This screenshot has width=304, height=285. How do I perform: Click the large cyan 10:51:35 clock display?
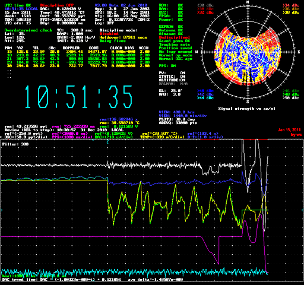(78, 97)
